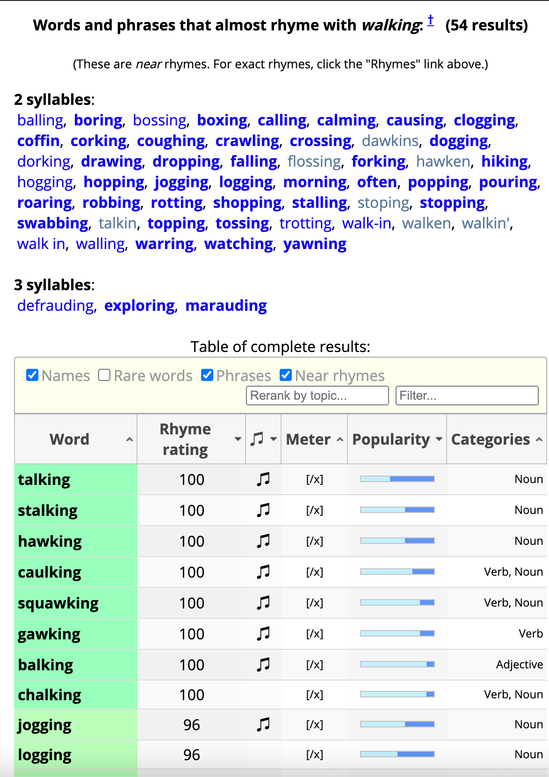Select the 'talking' table entry
The width and height of the screenshot is (549, 777).
[x=44, y=480]
